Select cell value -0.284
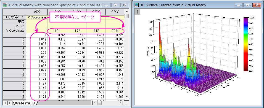The height and width of the screenshot is (108, 264). [57, 61]
